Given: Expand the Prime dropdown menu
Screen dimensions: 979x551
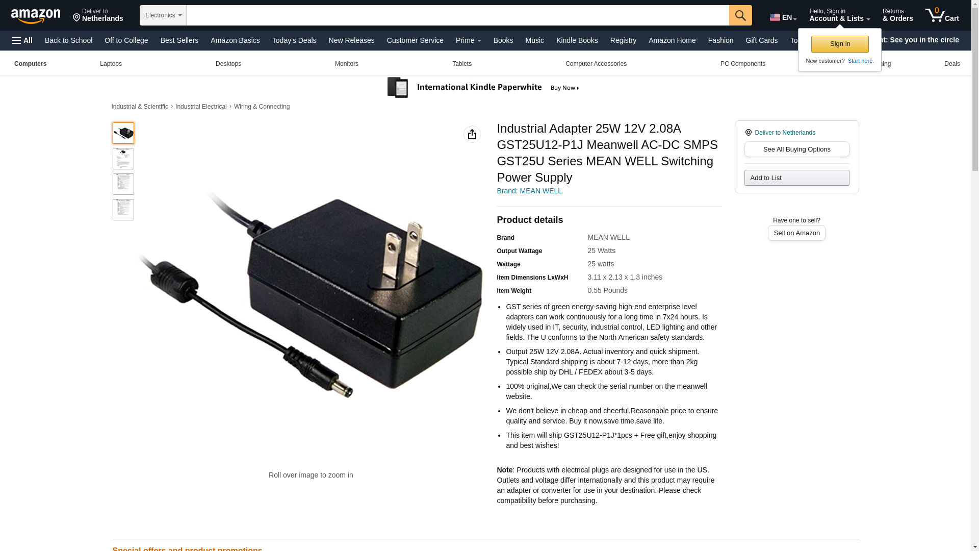Looking at the screenshot, I should click(x=468, y=40).
